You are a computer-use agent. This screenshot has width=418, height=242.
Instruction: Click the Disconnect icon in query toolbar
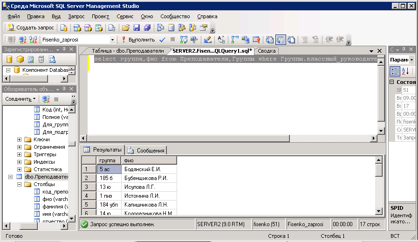click(x=22, y=40)
